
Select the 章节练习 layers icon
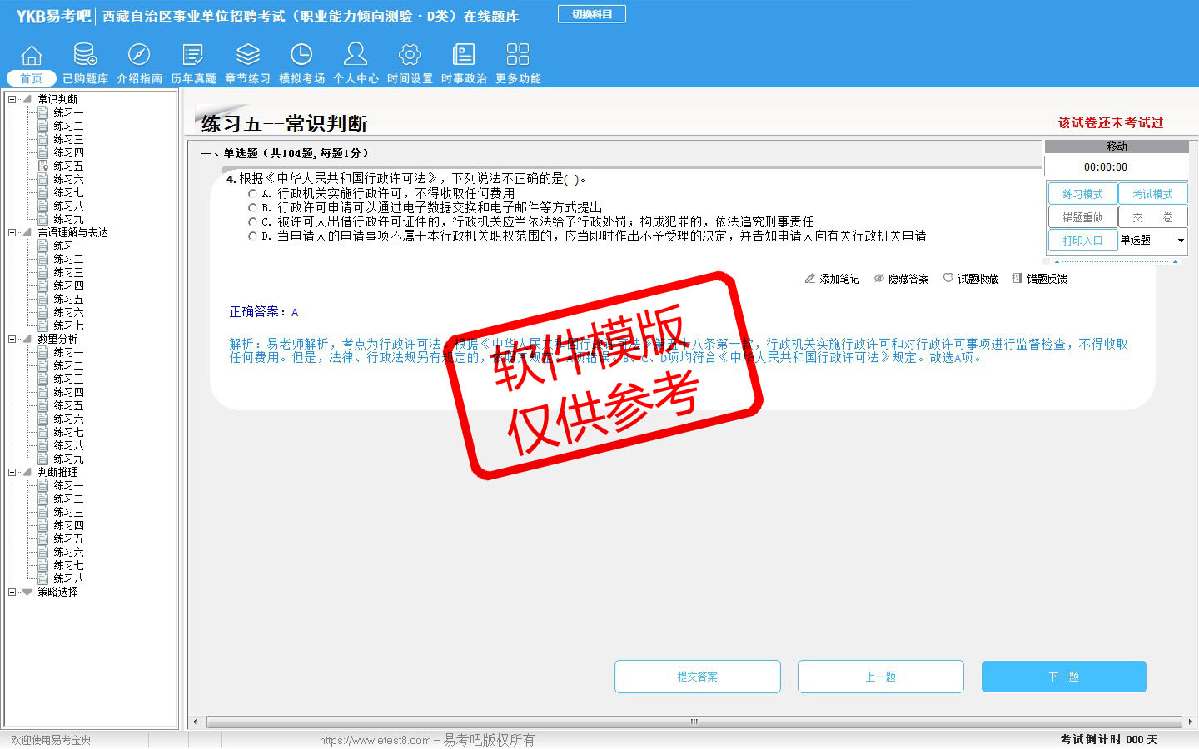[x=247, y=55]
